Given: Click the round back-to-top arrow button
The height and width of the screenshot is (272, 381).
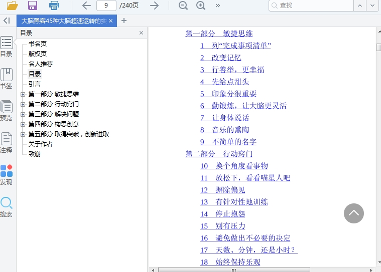Looking at the screenshot, I should pos(354,213).
